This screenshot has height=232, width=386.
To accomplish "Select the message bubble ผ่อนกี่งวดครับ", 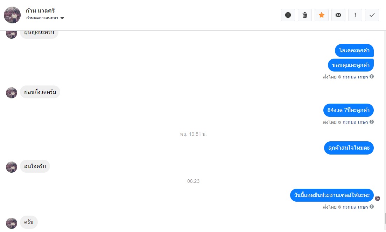I will pyautogui.click(x=40, y=92).
